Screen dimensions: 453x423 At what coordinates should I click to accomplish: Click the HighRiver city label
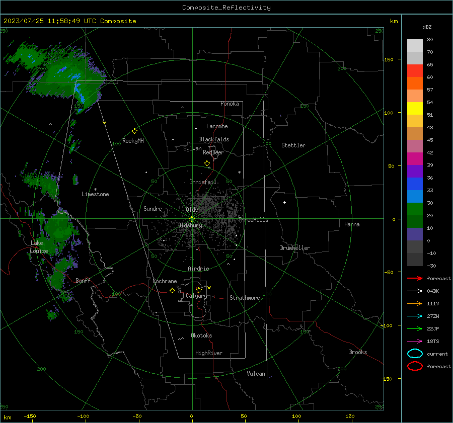[209, 353]
